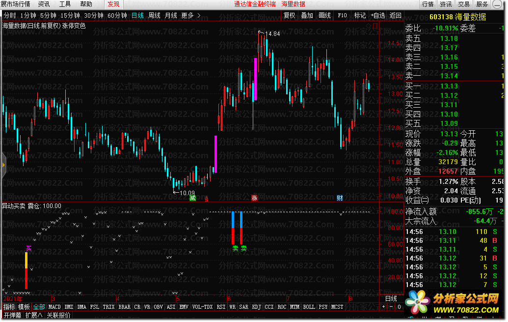The width and height of the screenshot is (508, 322).
Task: Click the top-right 资讯 button
Action: point(446,4)
